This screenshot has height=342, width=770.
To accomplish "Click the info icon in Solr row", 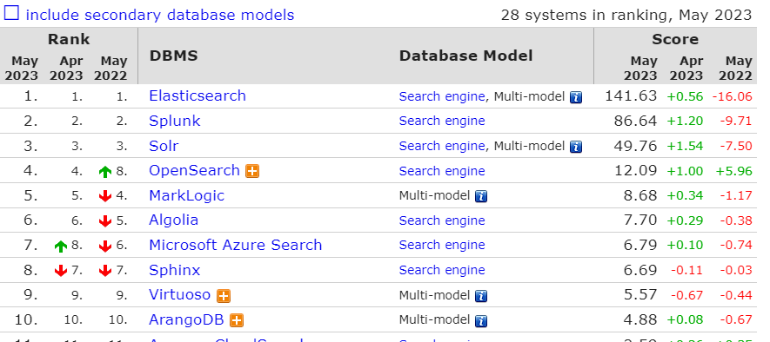I will [x=576, y=147].
